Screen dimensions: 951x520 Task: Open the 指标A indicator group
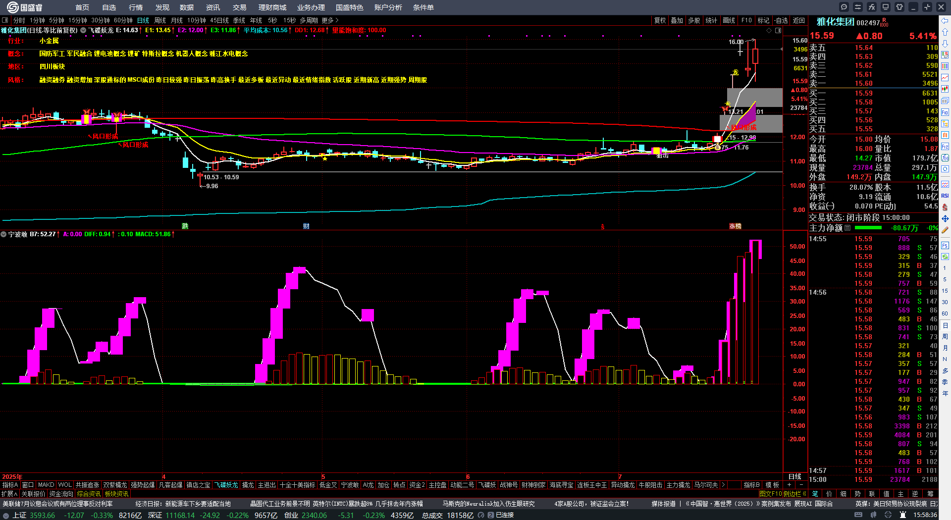click(10, 485)
